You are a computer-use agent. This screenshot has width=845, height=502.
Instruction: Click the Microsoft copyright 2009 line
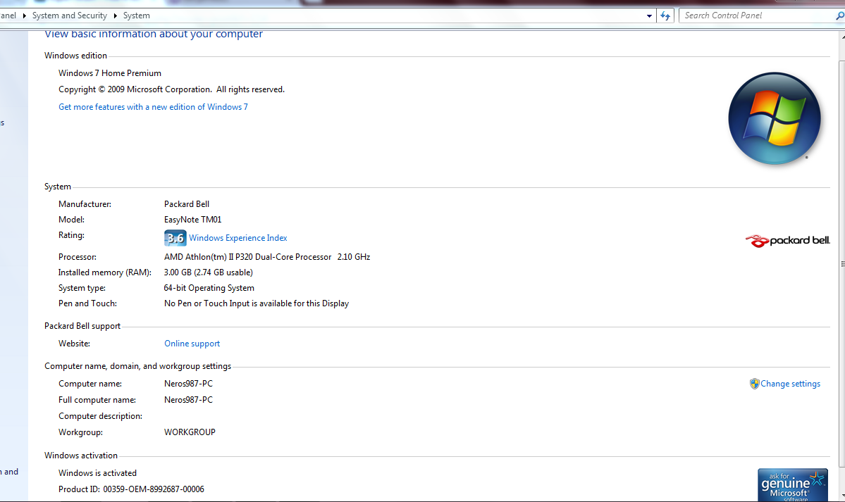(x=171, y=90)
